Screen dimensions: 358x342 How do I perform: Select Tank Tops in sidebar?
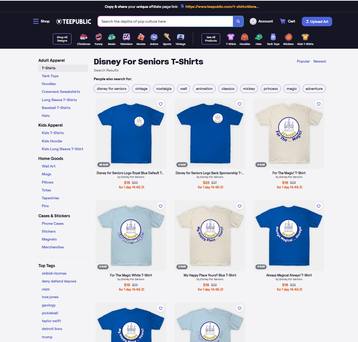50,76
